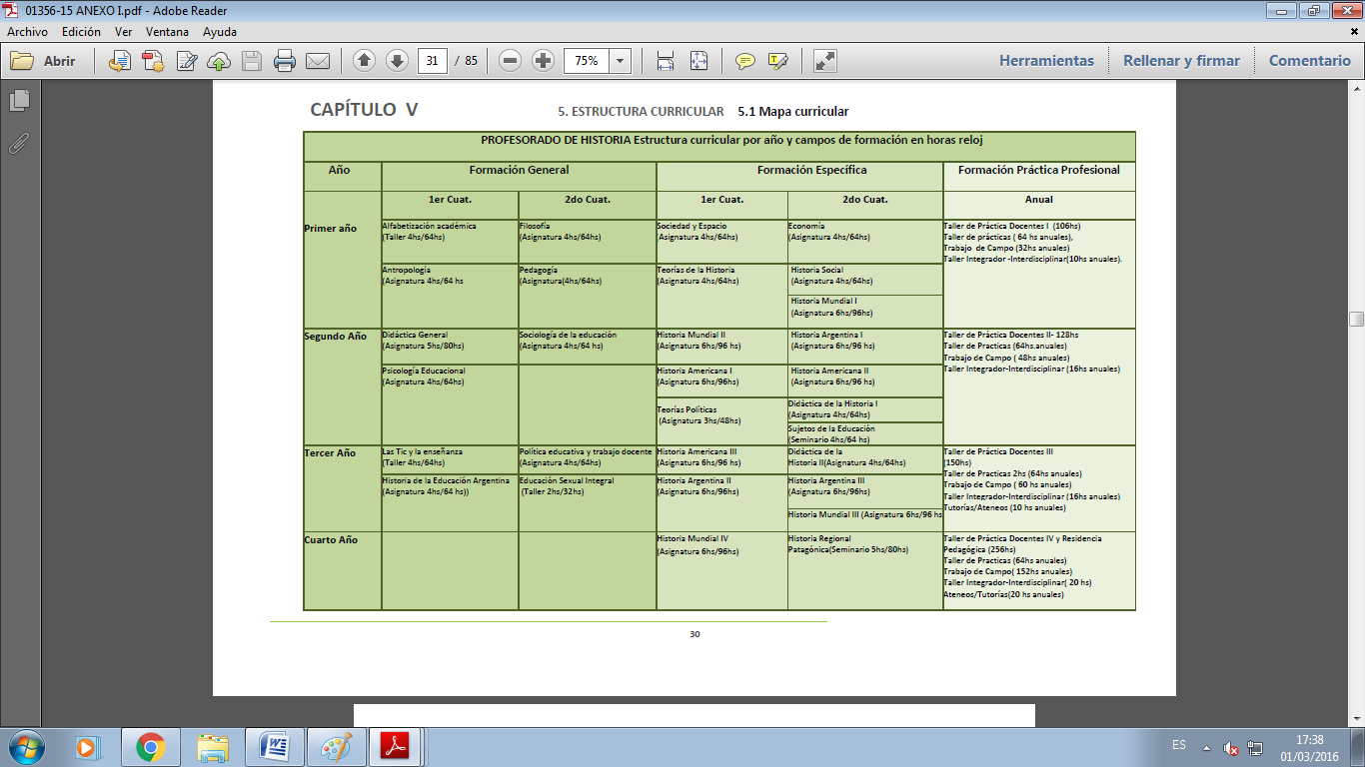This screenshot has width=1365, height=767.
Task: Open the Archivo menu
Action: pyautogui.click(x=27, y=32)
